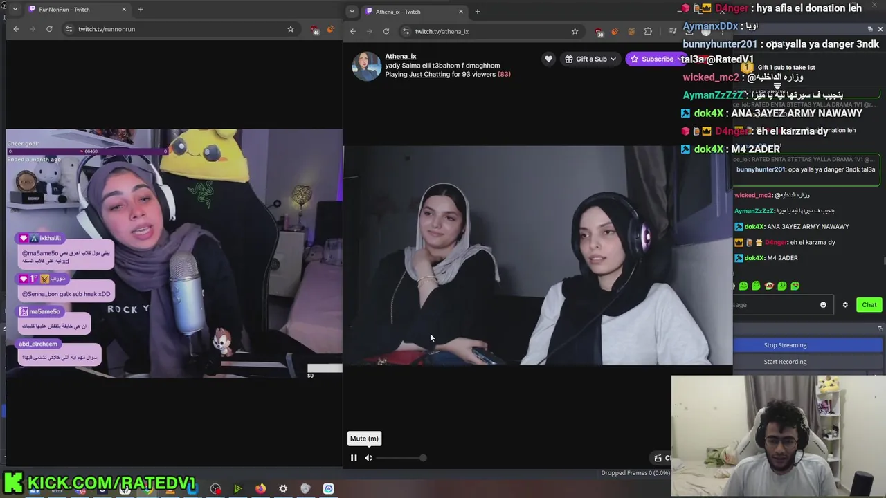The height and width of the screenshot is (498, 886).
Task: Open the Athena_ix channel name link
Action: point(400,56)
